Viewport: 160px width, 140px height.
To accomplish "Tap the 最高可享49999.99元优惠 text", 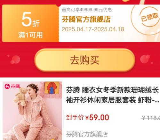I will (87, 10).
